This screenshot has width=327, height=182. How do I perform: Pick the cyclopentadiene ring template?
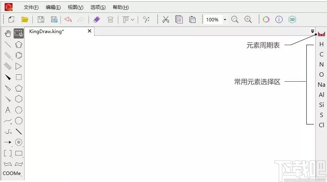pos(19,44)
